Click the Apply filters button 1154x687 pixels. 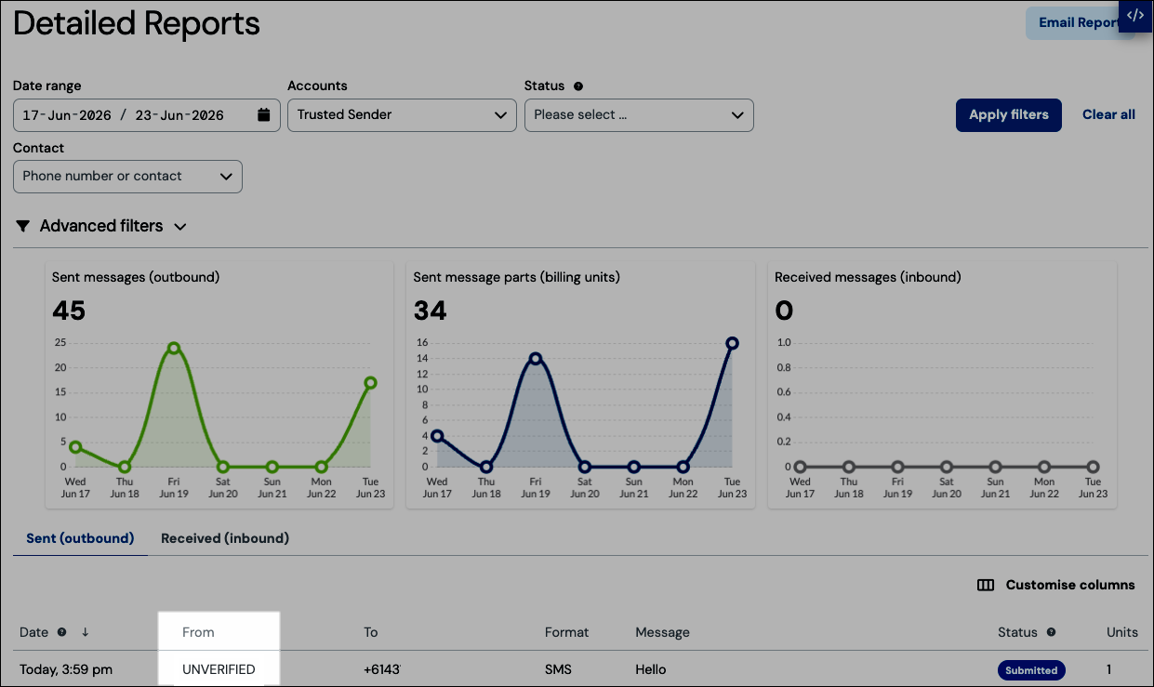point(1009,115)
